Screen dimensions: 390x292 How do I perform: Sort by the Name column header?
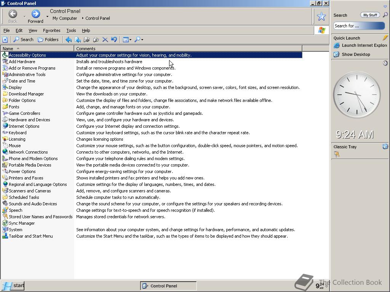click(x=37, y=48)
